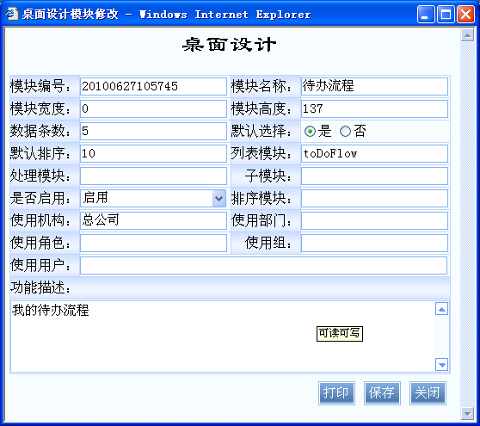This screenshot has width=480, height=426.
Task: Click the empty 处理模块 input field
Action: click(x=153, y=176)
